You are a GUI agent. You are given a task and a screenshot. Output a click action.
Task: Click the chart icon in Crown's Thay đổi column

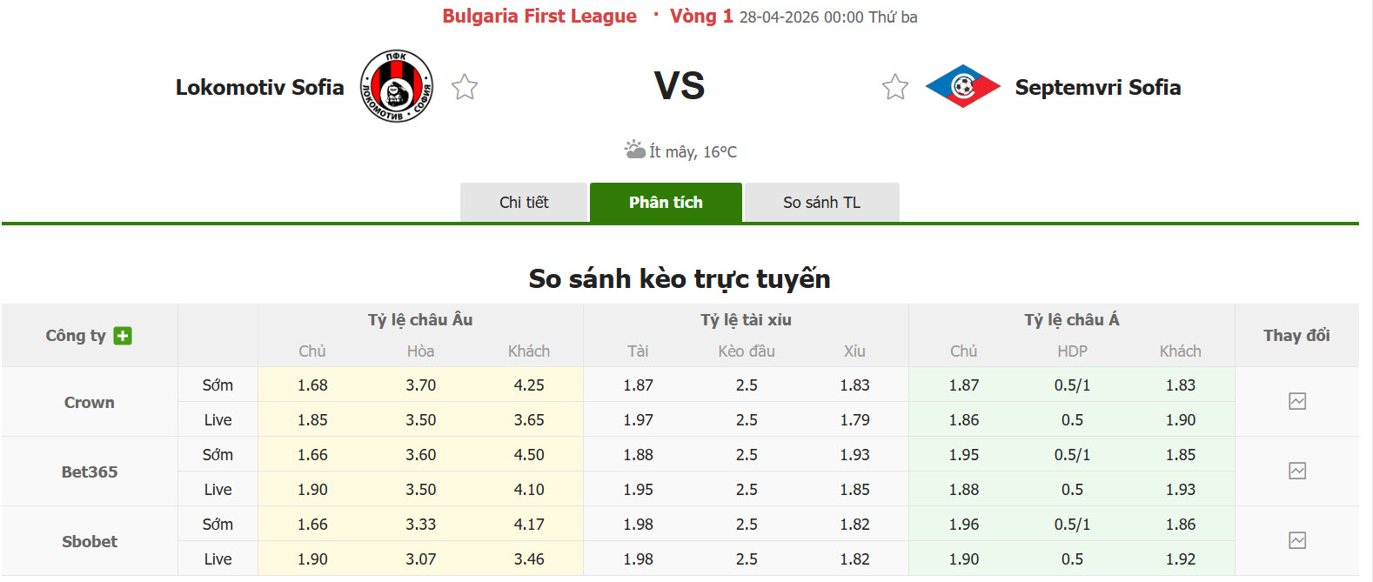point(1298,401)
